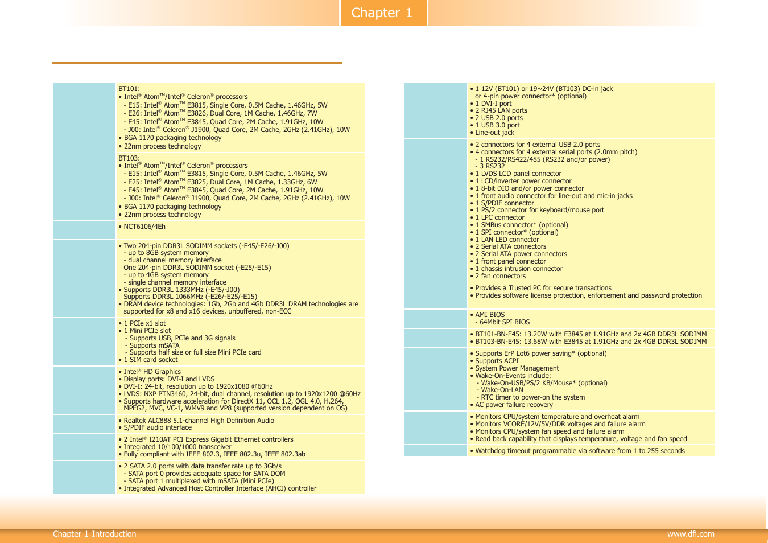Viewport: 768px width, 543px height.
Task: Click the 1 LAN LED connector line
Action: click(504, 240)
